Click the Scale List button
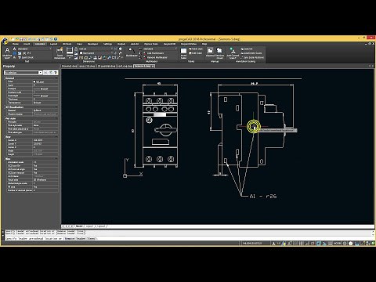376x282 pixels. click(246, 49)
